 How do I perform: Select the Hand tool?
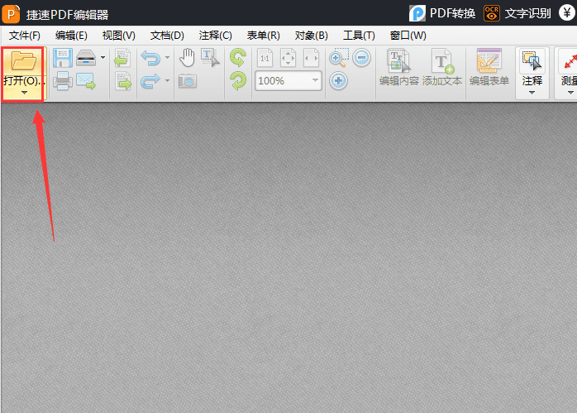[x=188, y=58]
